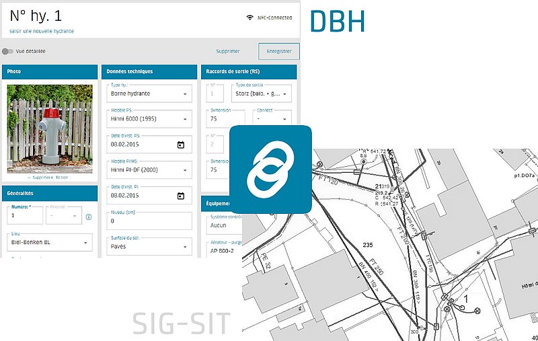Click the Aérateur - purge AP 800-2 field
538x341 pixels.
click(x=225, y=251)
